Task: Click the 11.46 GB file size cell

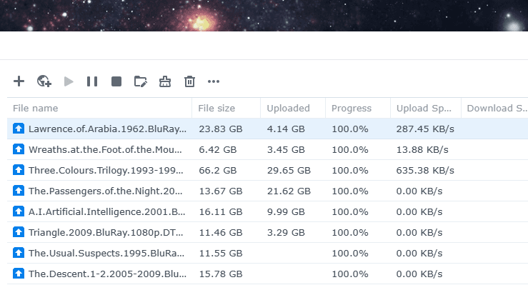Action: 221,233
